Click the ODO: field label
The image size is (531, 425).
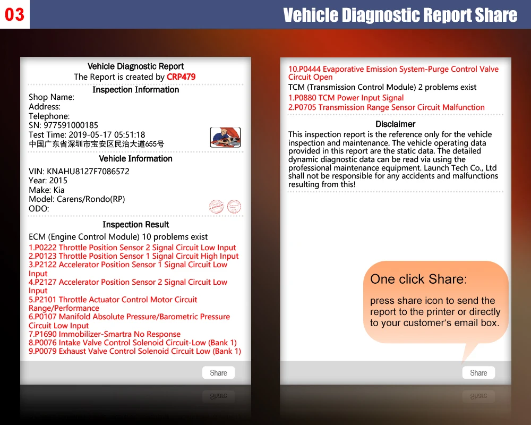tap(39, 209)
